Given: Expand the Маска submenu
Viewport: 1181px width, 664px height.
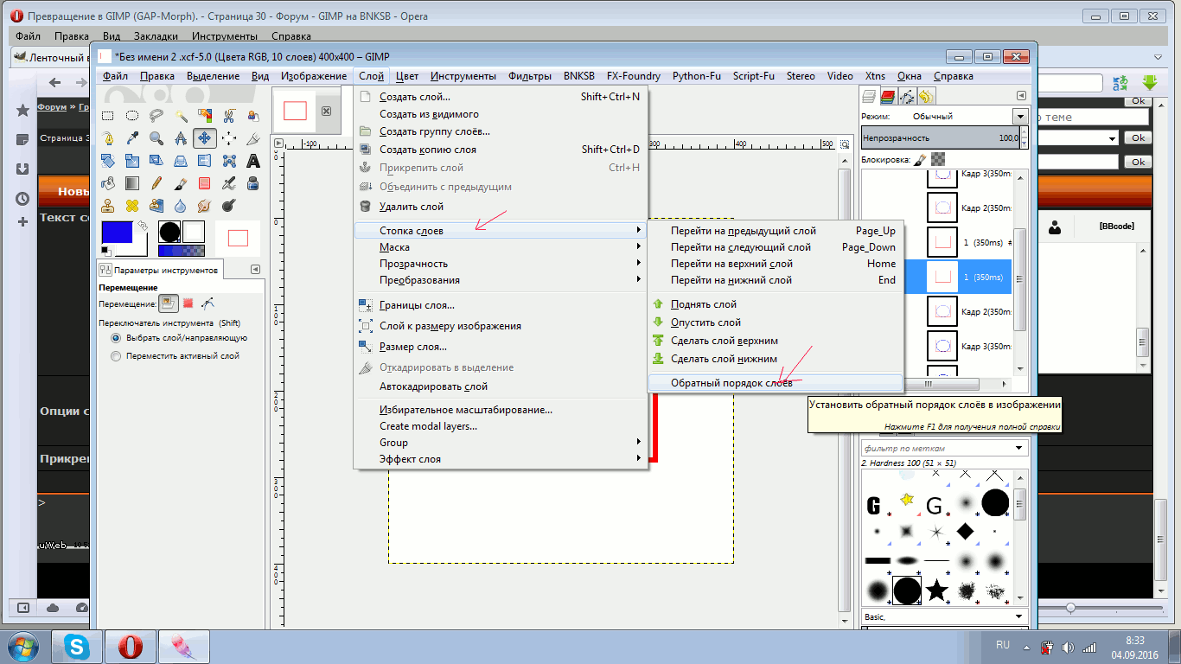Looking at the screenshot, I should 501,247.
